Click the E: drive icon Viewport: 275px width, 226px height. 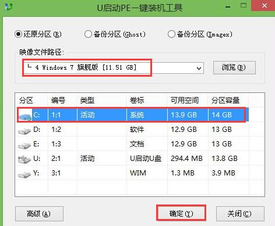pyautogui.click(x=24, y=145)
